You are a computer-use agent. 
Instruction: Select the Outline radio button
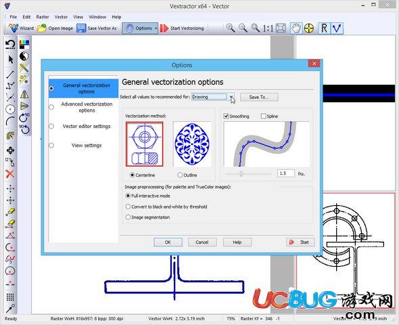[x=180, y=175]
